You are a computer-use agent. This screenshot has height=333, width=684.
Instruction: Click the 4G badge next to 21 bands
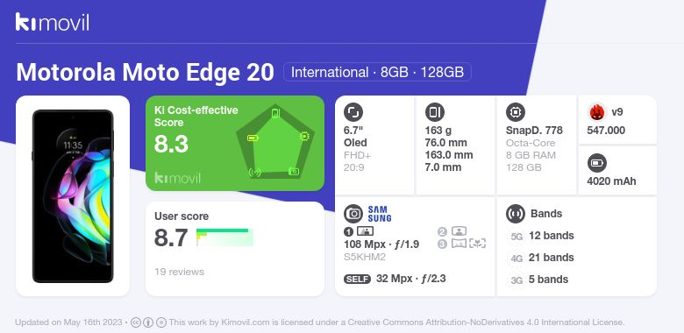517,258
